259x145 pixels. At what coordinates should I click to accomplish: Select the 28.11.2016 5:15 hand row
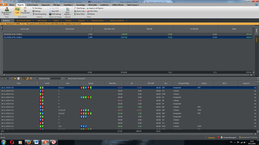coord(128,91)
